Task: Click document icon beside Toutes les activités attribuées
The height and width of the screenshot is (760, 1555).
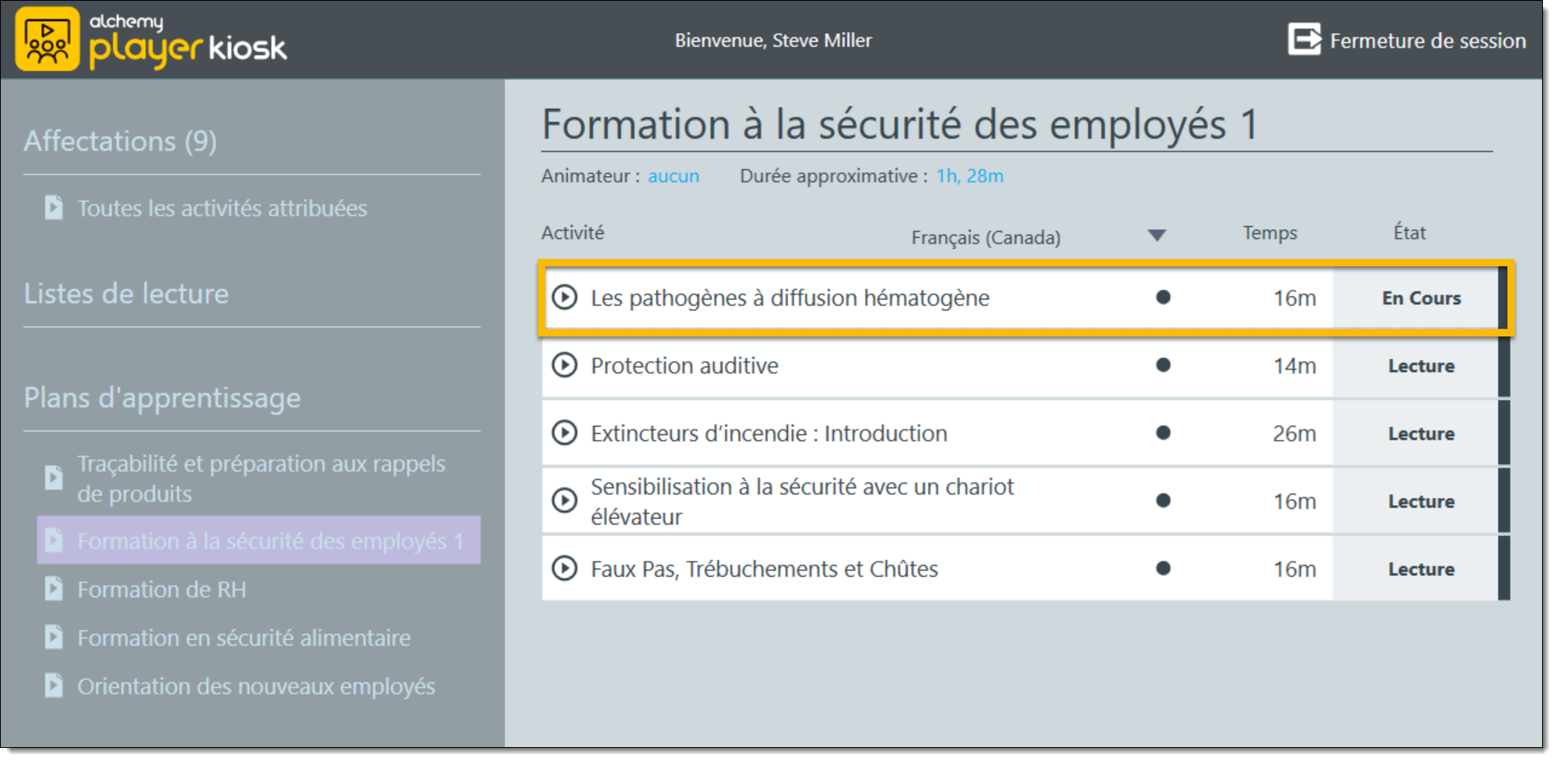Action: [x=54, y=208]
